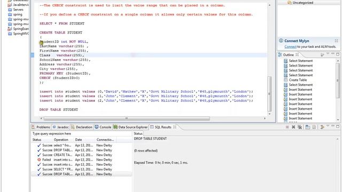Open the Console tab

point(103,127)
